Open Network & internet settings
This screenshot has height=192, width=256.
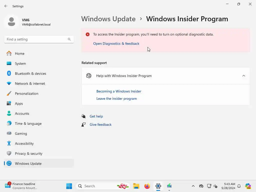[39, 83]
